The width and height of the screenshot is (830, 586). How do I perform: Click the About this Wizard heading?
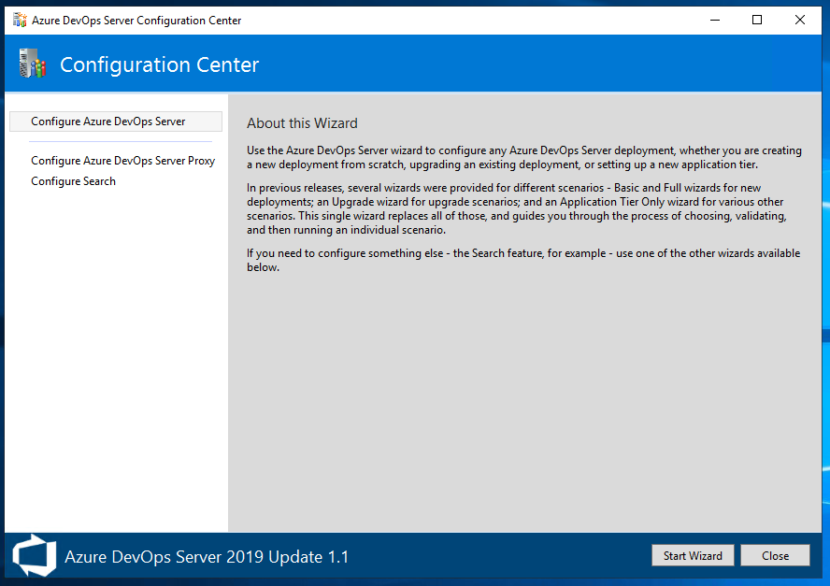(302, 123)
